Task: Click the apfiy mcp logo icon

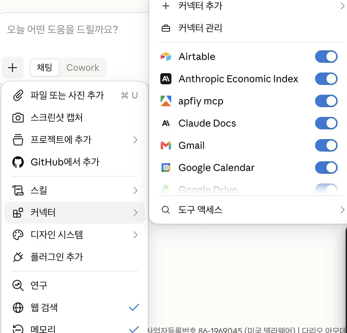Action: (x=166, y=101)
